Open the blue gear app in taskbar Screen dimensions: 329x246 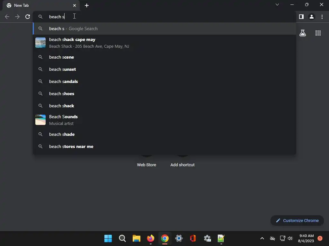point(179,238)
